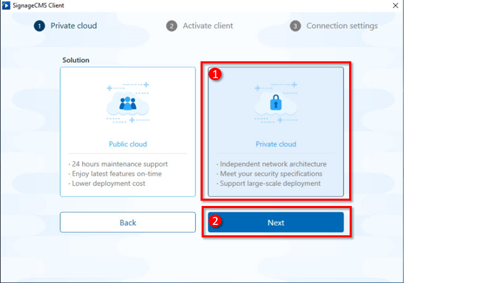Screen dimensions: 504x283
Task: Click the Public cloud people icon
Action: (128, 104)
